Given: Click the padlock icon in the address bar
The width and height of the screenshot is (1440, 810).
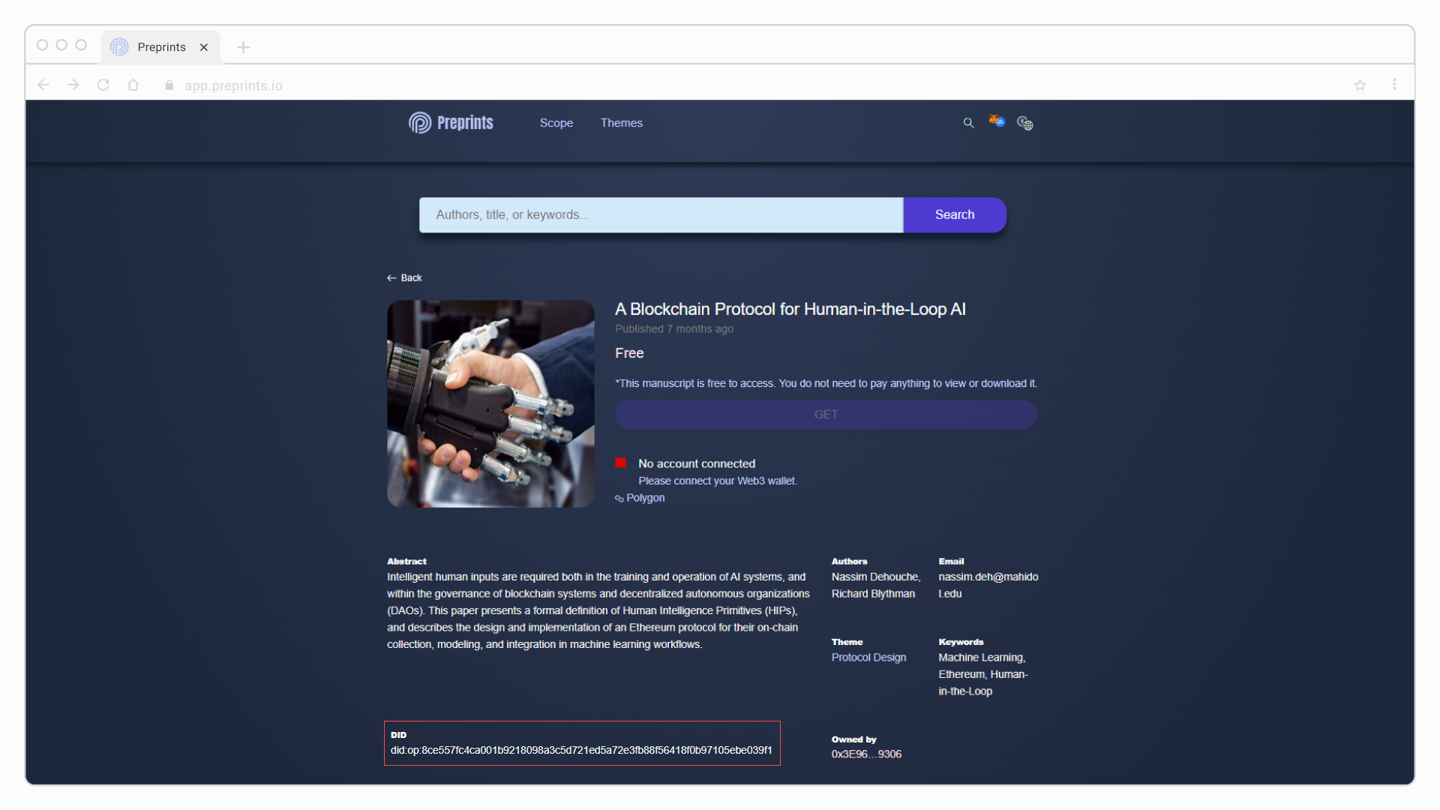Looking at the screenshot, I should [x=169, y=85].
